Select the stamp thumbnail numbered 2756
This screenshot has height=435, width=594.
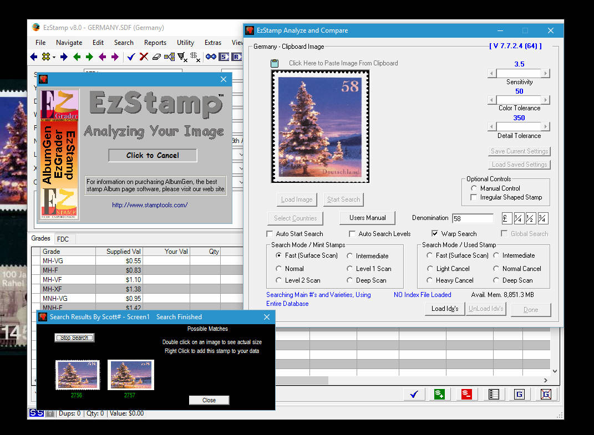(x=78, y=375)
